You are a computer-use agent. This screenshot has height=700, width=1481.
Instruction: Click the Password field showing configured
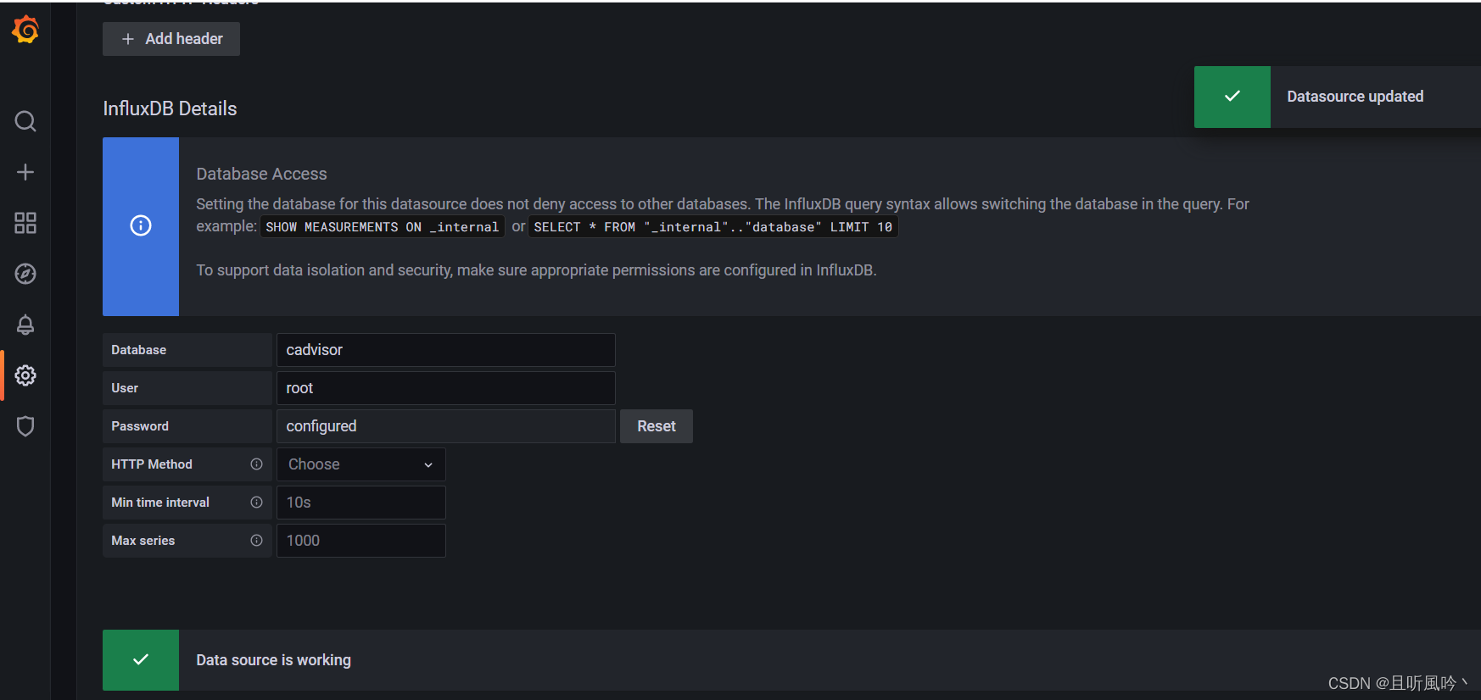pyautogui.click(x=446, y=426)
